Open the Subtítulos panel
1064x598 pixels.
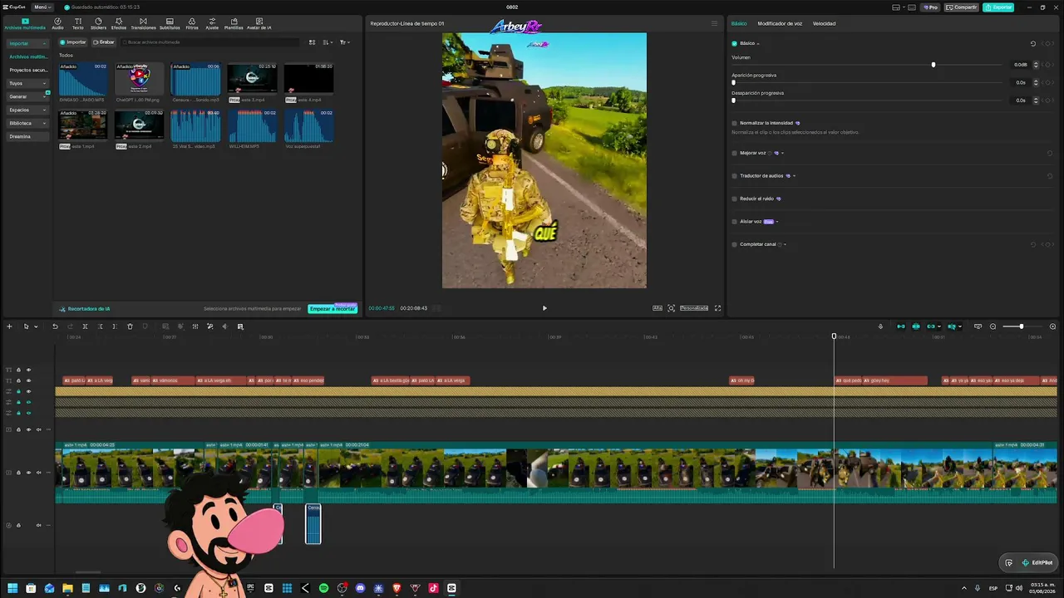pos(170,23)
